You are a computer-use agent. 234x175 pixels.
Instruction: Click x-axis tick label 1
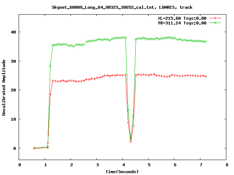45,165
